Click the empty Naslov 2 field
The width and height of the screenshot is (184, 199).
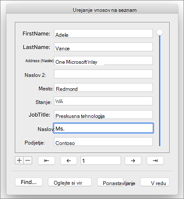103,74
